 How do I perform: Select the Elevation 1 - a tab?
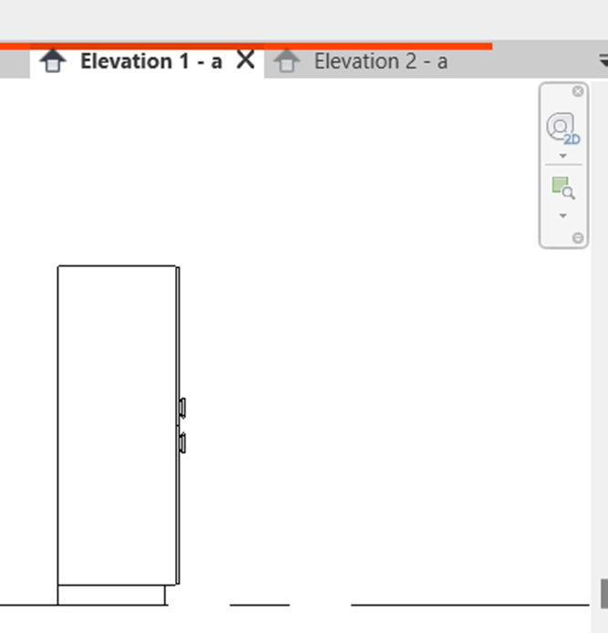(146, 62)
